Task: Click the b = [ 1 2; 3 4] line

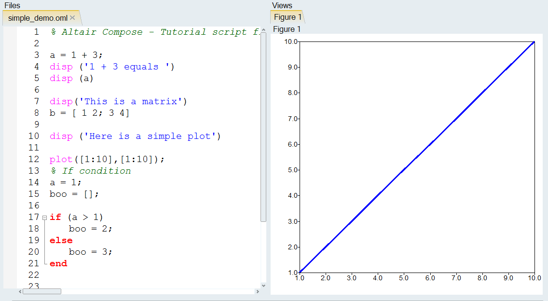Action: pos(89,113)
